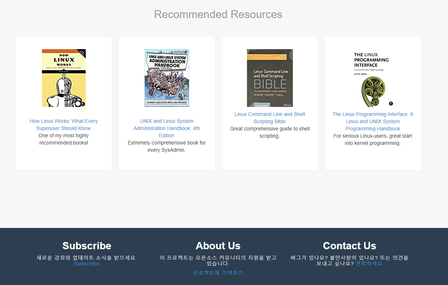448x285 pixels.
Task: Click the 새로운 강좌와 업데이트 소식을 받으세요 text
Action: [87, 258]
